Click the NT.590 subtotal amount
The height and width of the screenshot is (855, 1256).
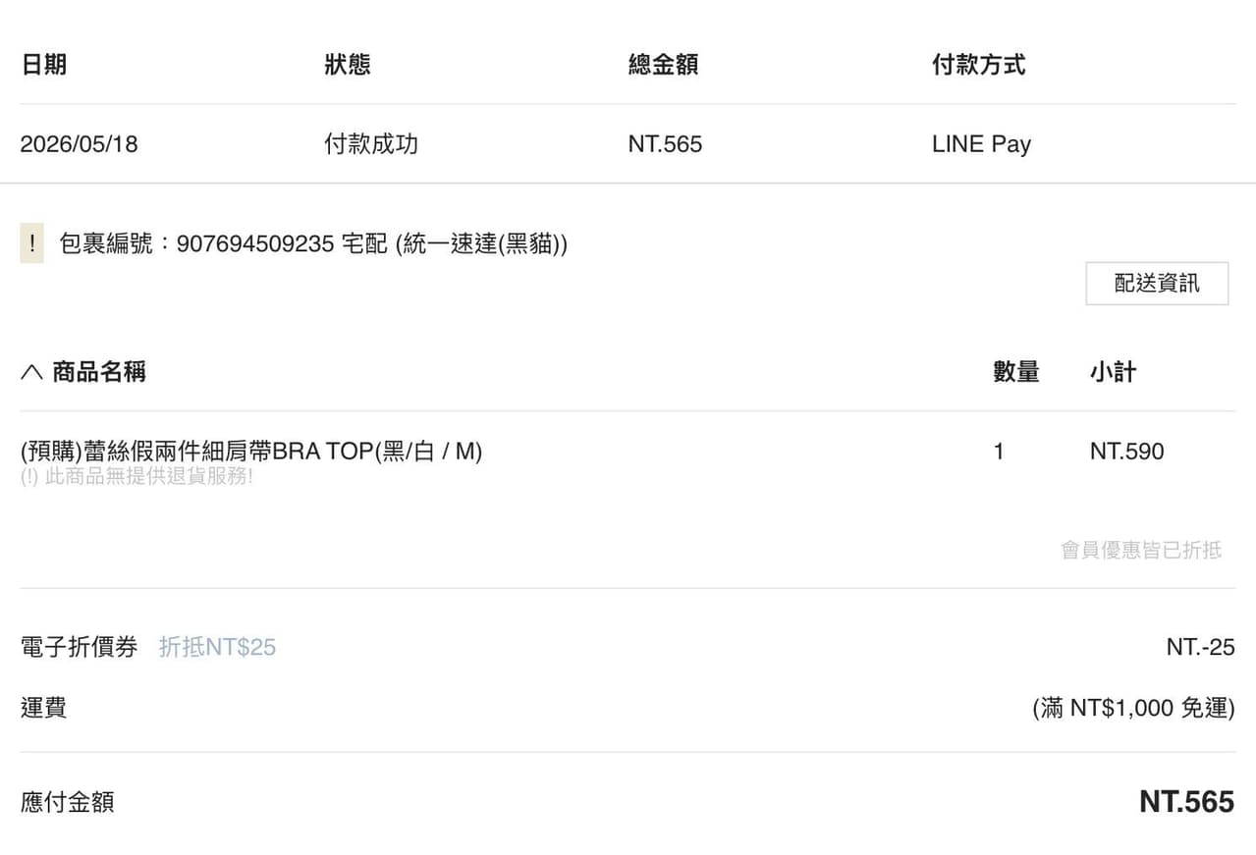pos(1126,452)
